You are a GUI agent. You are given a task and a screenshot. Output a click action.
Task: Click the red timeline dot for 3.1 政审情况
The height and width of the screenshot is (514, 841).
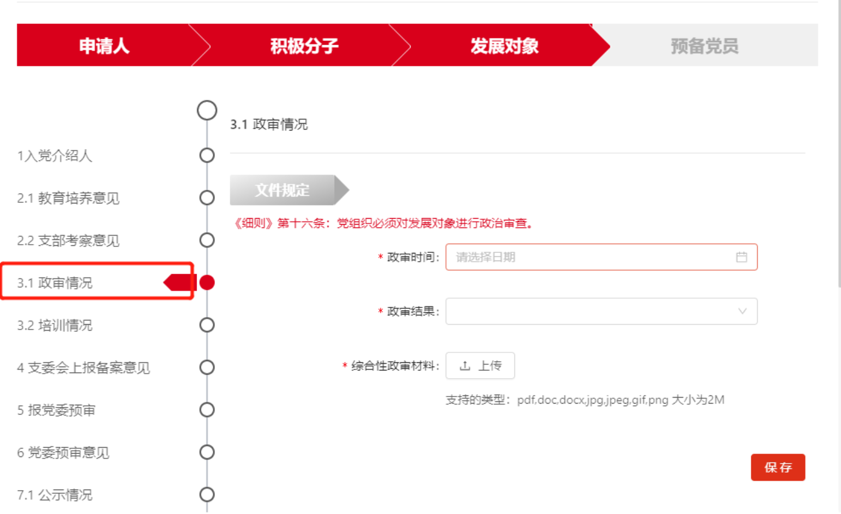[207, 283]
